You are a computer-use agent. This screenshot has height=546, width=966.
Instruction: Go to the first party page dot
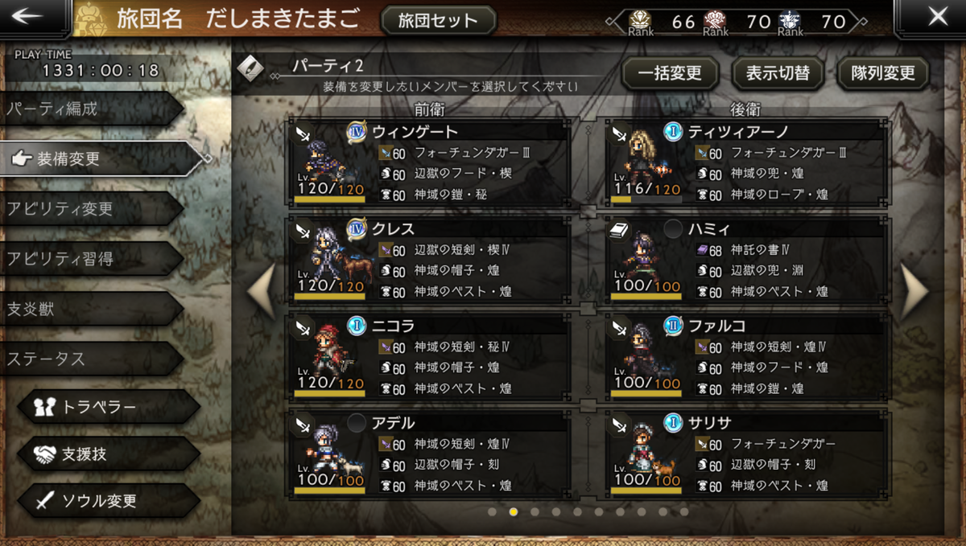point(492,511)
